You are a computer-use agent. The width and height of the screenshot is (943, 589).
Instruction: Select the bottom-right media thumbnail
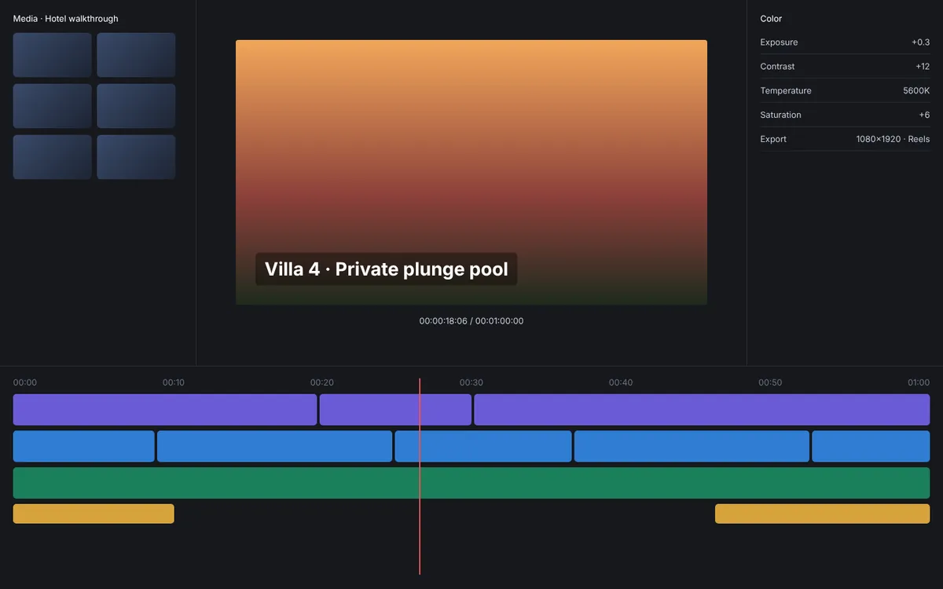(x=136, y=157)
